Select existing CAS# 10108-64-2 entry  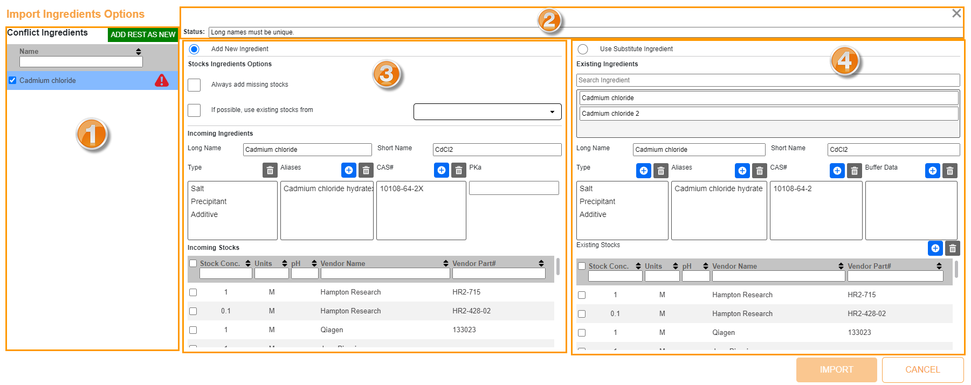coord(793,188)
